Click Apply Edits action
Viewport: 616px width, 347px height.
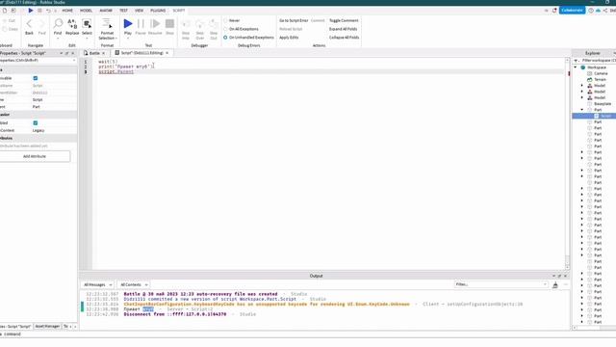(289, 38)
